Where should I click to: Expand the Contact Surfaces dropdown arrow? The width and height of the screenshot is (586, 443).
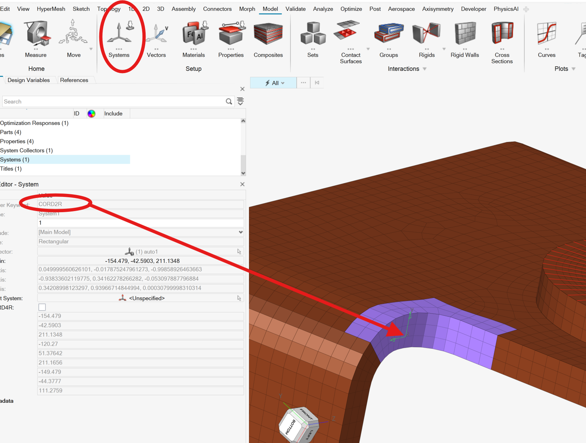tap(368, 49)
